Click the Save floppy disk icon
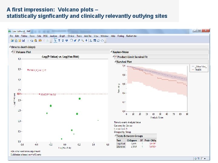 pyautogui.click(x=23, y=40)
